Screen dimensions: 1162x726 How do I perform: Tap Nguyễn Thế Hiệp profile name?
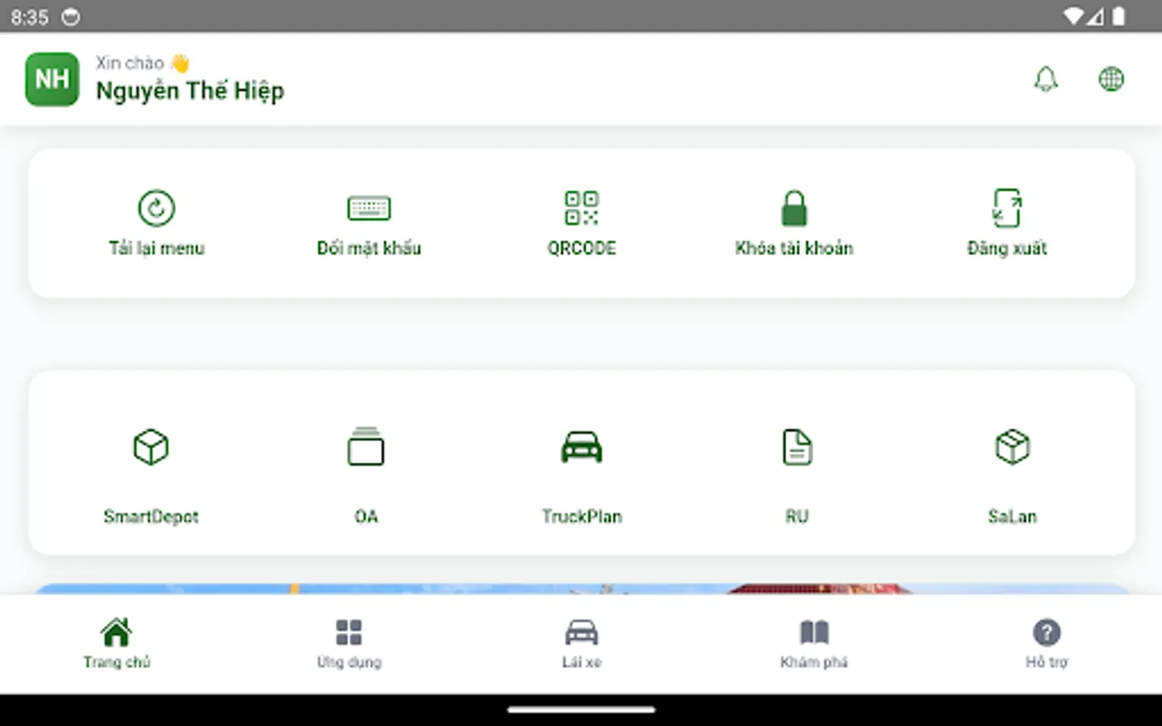point(190,90)
